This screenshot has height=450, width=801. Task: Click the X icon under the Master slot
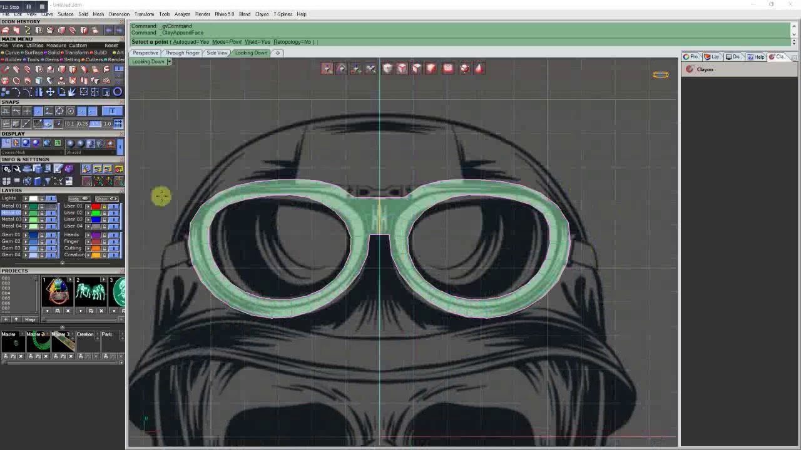point(21,356)
